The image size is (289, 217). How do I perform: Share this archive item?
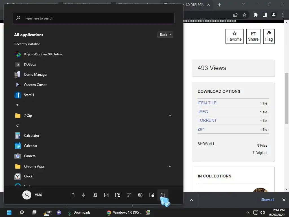tap(253, 36)
